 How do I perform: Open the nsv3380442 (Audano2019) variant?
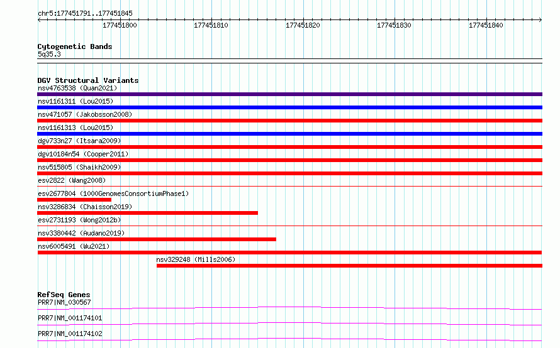point(81,233)
